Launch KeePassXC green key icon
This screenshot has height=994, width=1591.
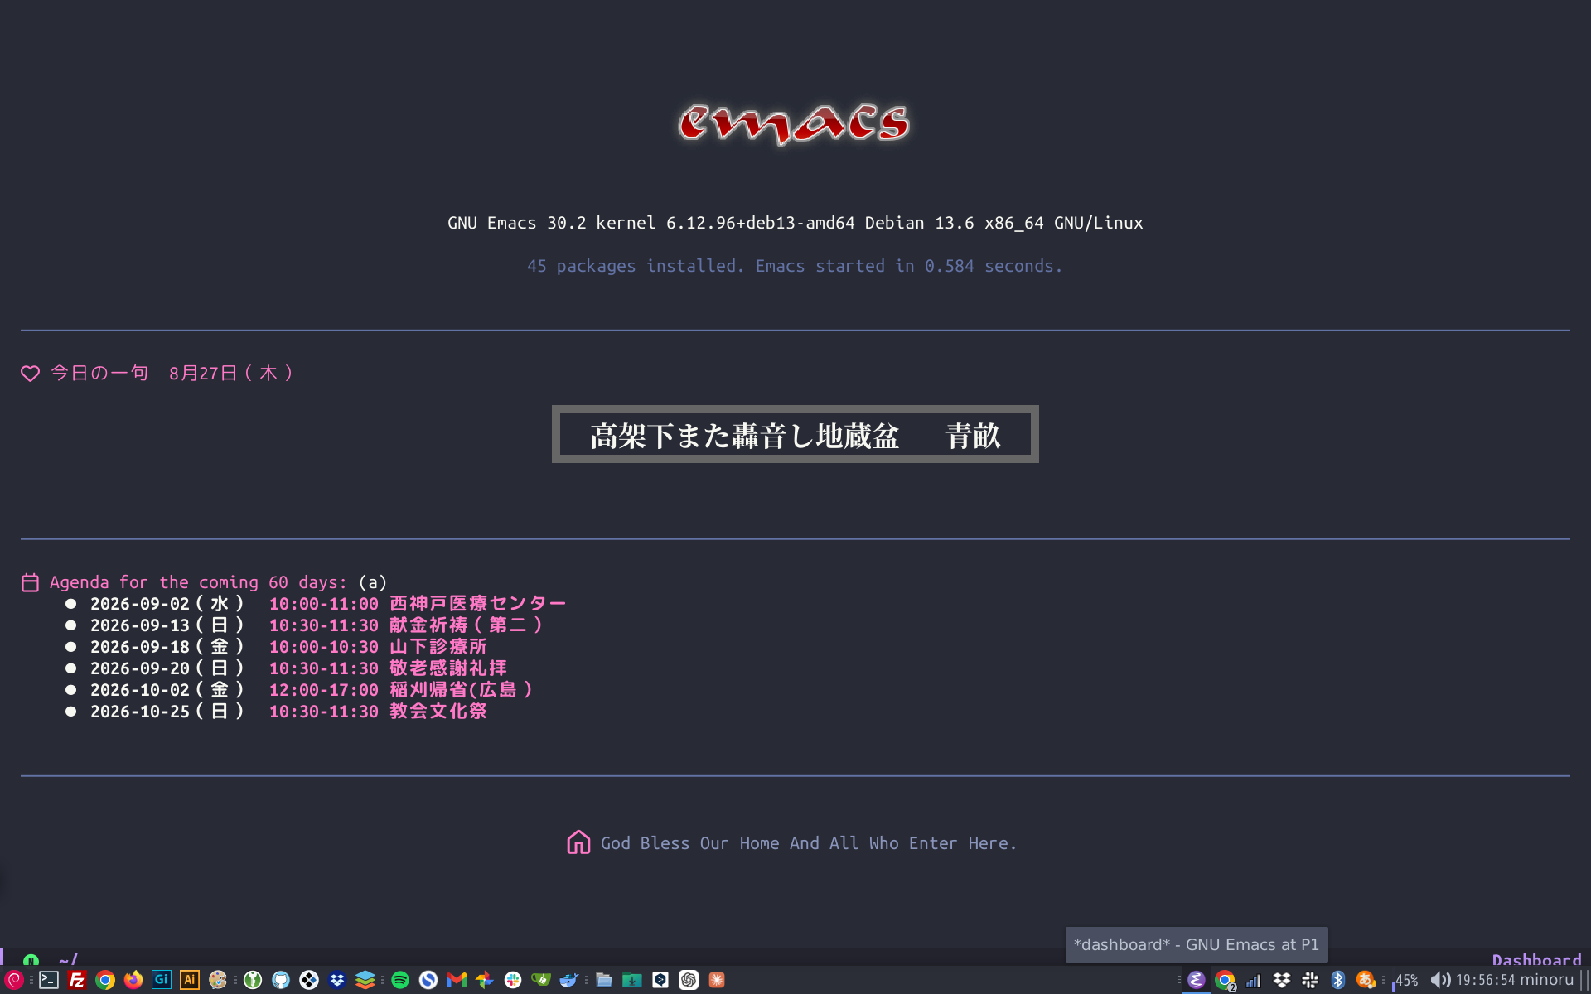pyautogui.click(x=253, y=980)
